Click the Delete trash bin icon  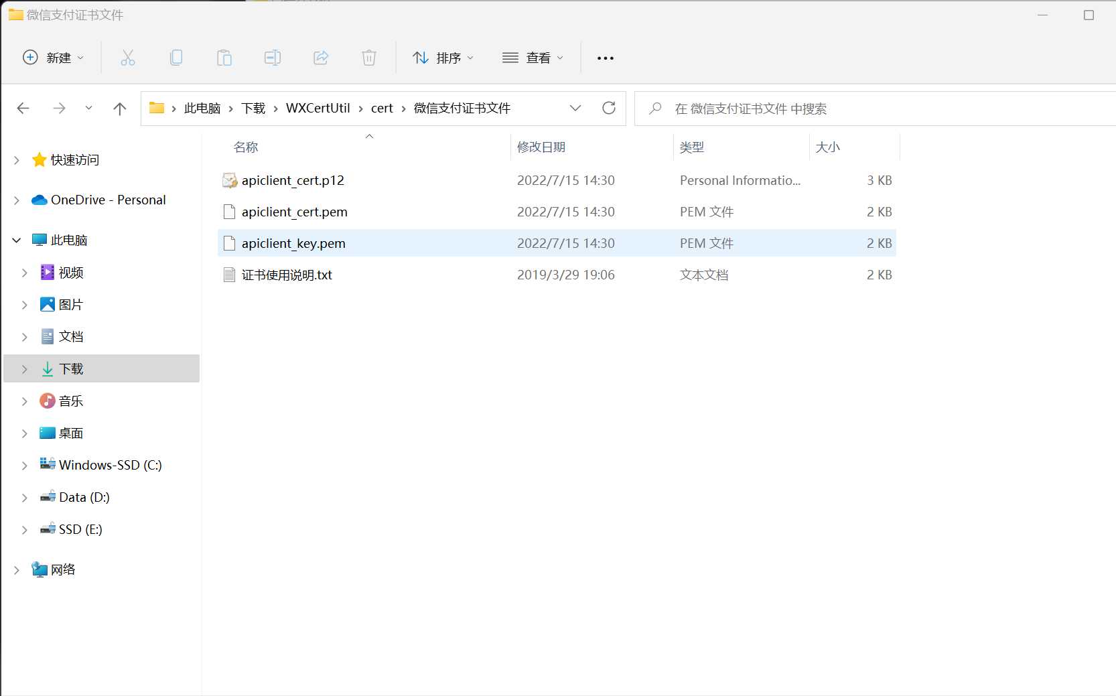click(369, 58)
